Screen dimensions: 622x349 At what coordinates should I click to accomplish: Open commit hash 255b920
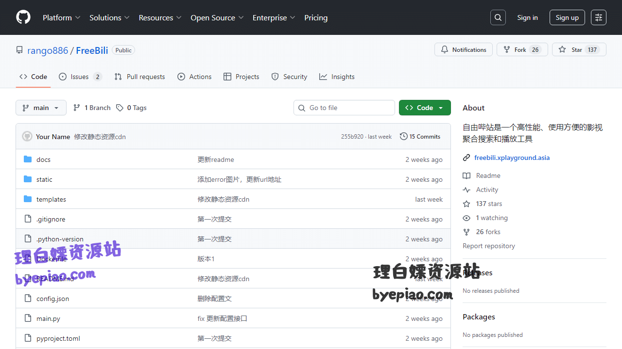point(352,137)
